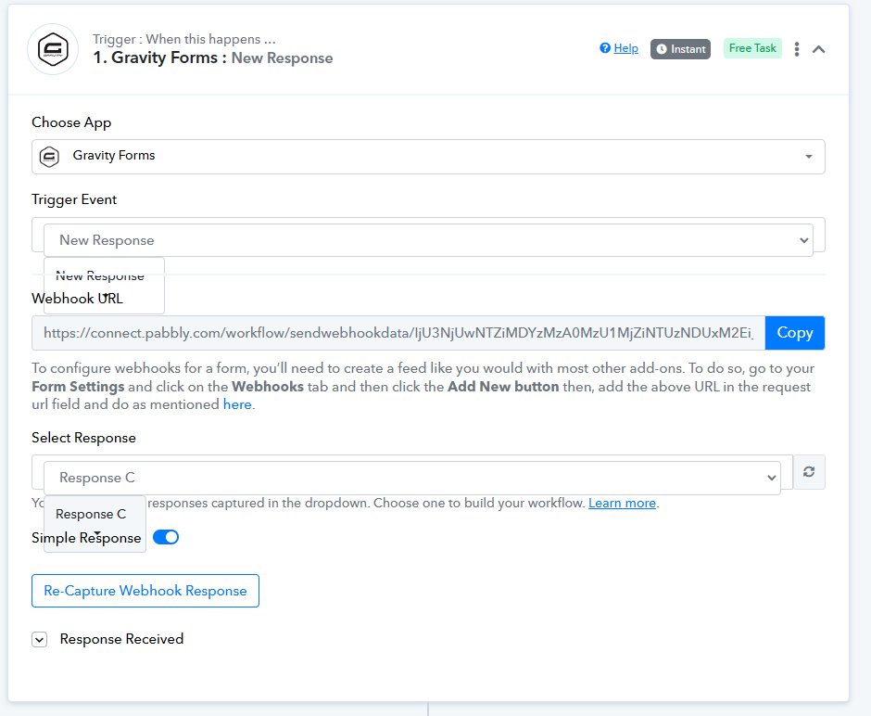Open the Select Response dropdown

(x=412, y=478)
